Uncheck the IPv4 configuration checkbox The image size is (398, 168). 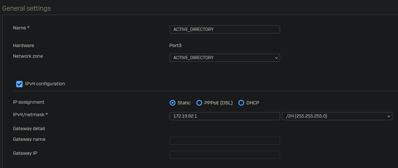point(20,84)
